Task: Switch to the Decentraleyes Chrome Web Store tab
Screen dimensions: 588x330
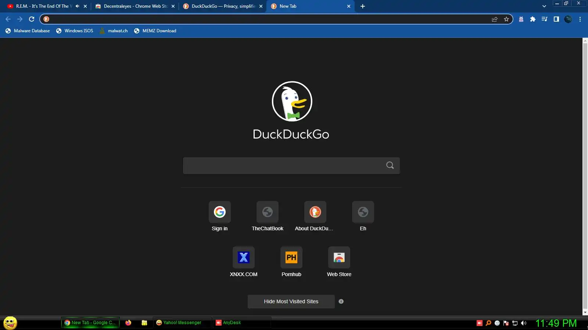Action: (135, 6)
